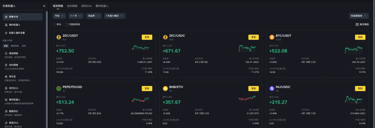375x128 pixels.
Task: Click the 合约DCA icon in the sidebar list
Action: [6, 88]
